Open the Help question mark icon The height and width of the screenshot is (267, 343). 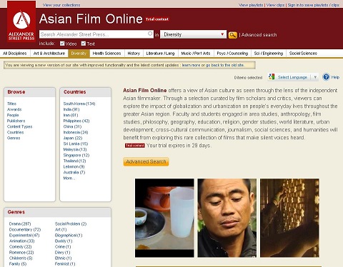click(x=326, y=77)
